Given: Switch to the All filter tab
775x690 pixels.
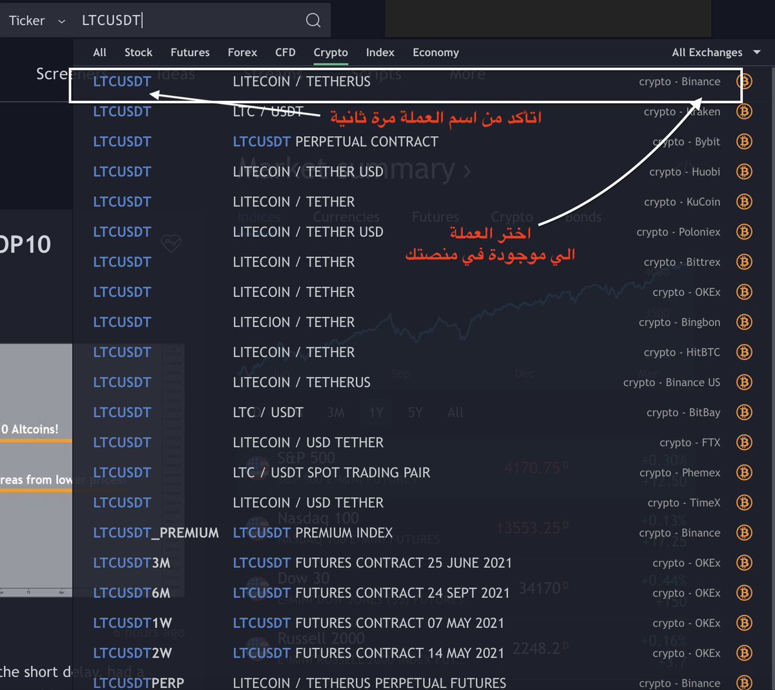Looking at the screenshot, I should 99,52.
